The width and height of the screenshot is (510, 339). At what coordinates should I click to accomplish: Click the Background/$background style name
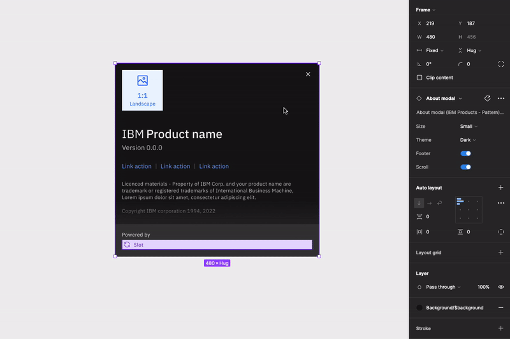click(455, 308)
